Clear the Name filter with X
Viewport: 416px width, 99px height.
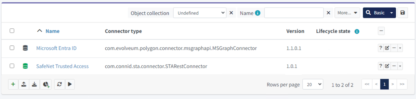[x=329, y=13]
